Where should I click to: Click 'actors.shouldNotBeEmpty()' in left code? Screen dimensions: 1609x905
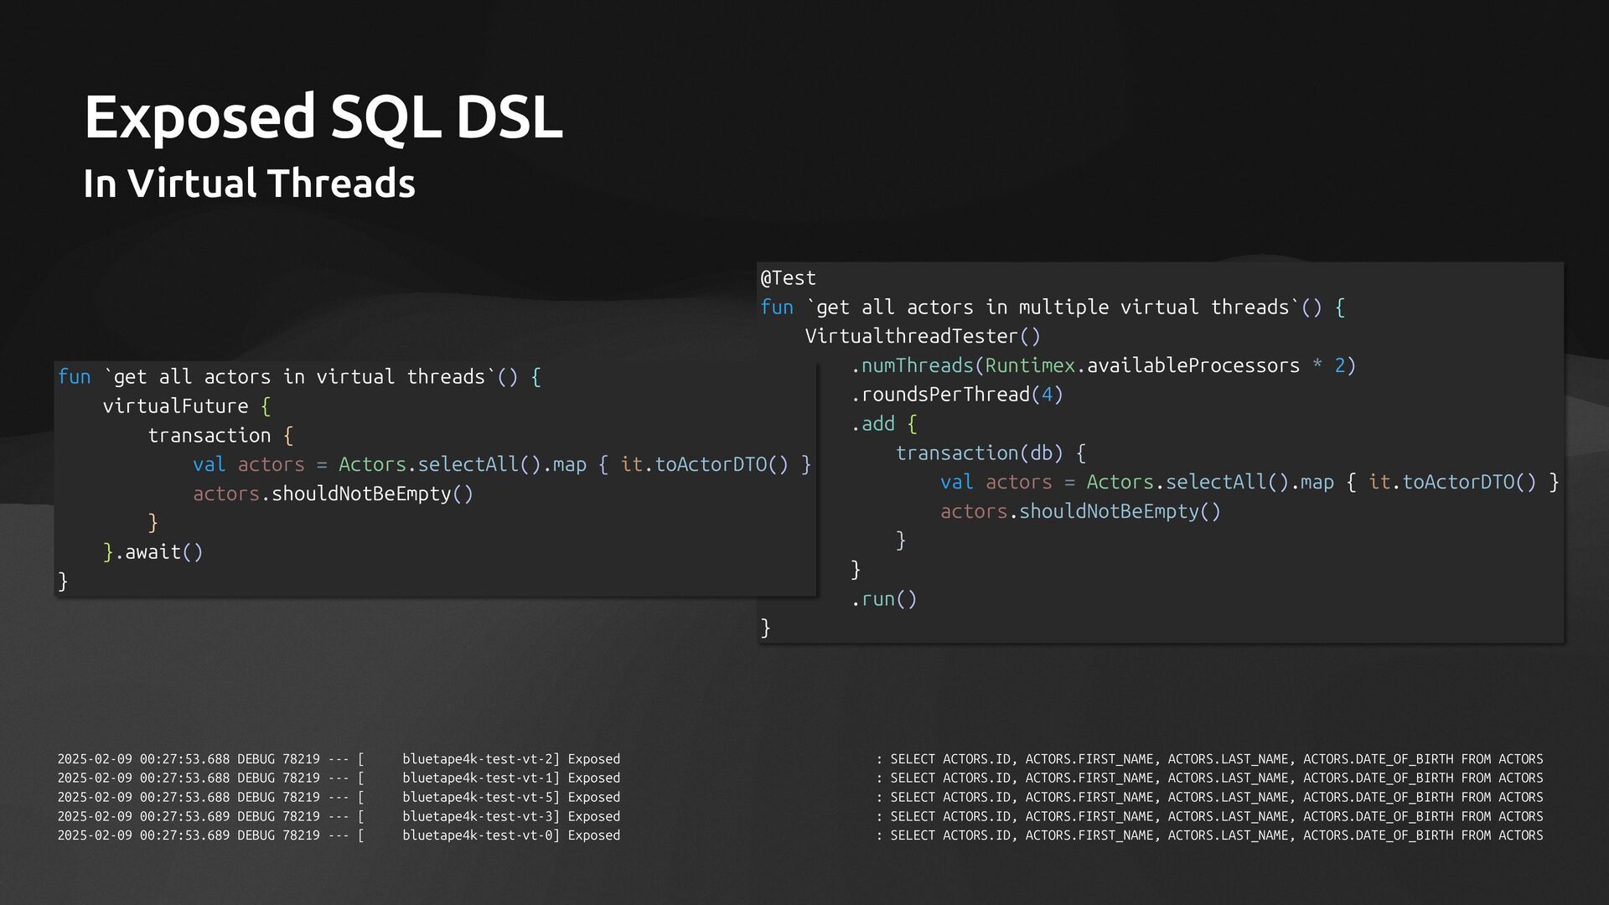click(333, 494)
